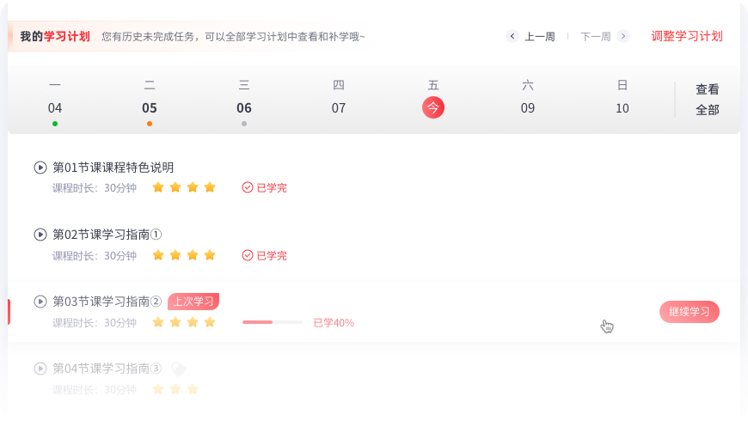748x421 pixels.
Task: Select today's date marked 今
Action: coord(433,107)
